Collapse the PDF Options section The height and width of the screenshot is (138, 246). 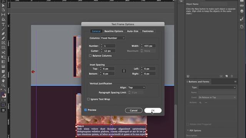188,130
